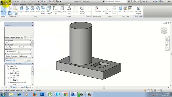Open Skype from the taskbar

[58, 95]
